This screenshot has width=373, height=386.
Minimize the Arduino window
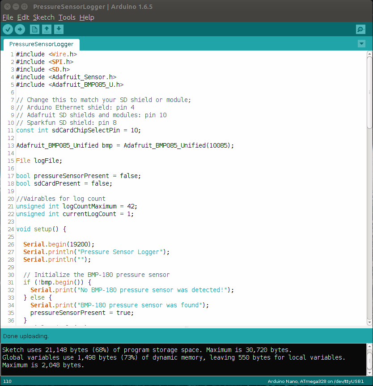[16, 6]
